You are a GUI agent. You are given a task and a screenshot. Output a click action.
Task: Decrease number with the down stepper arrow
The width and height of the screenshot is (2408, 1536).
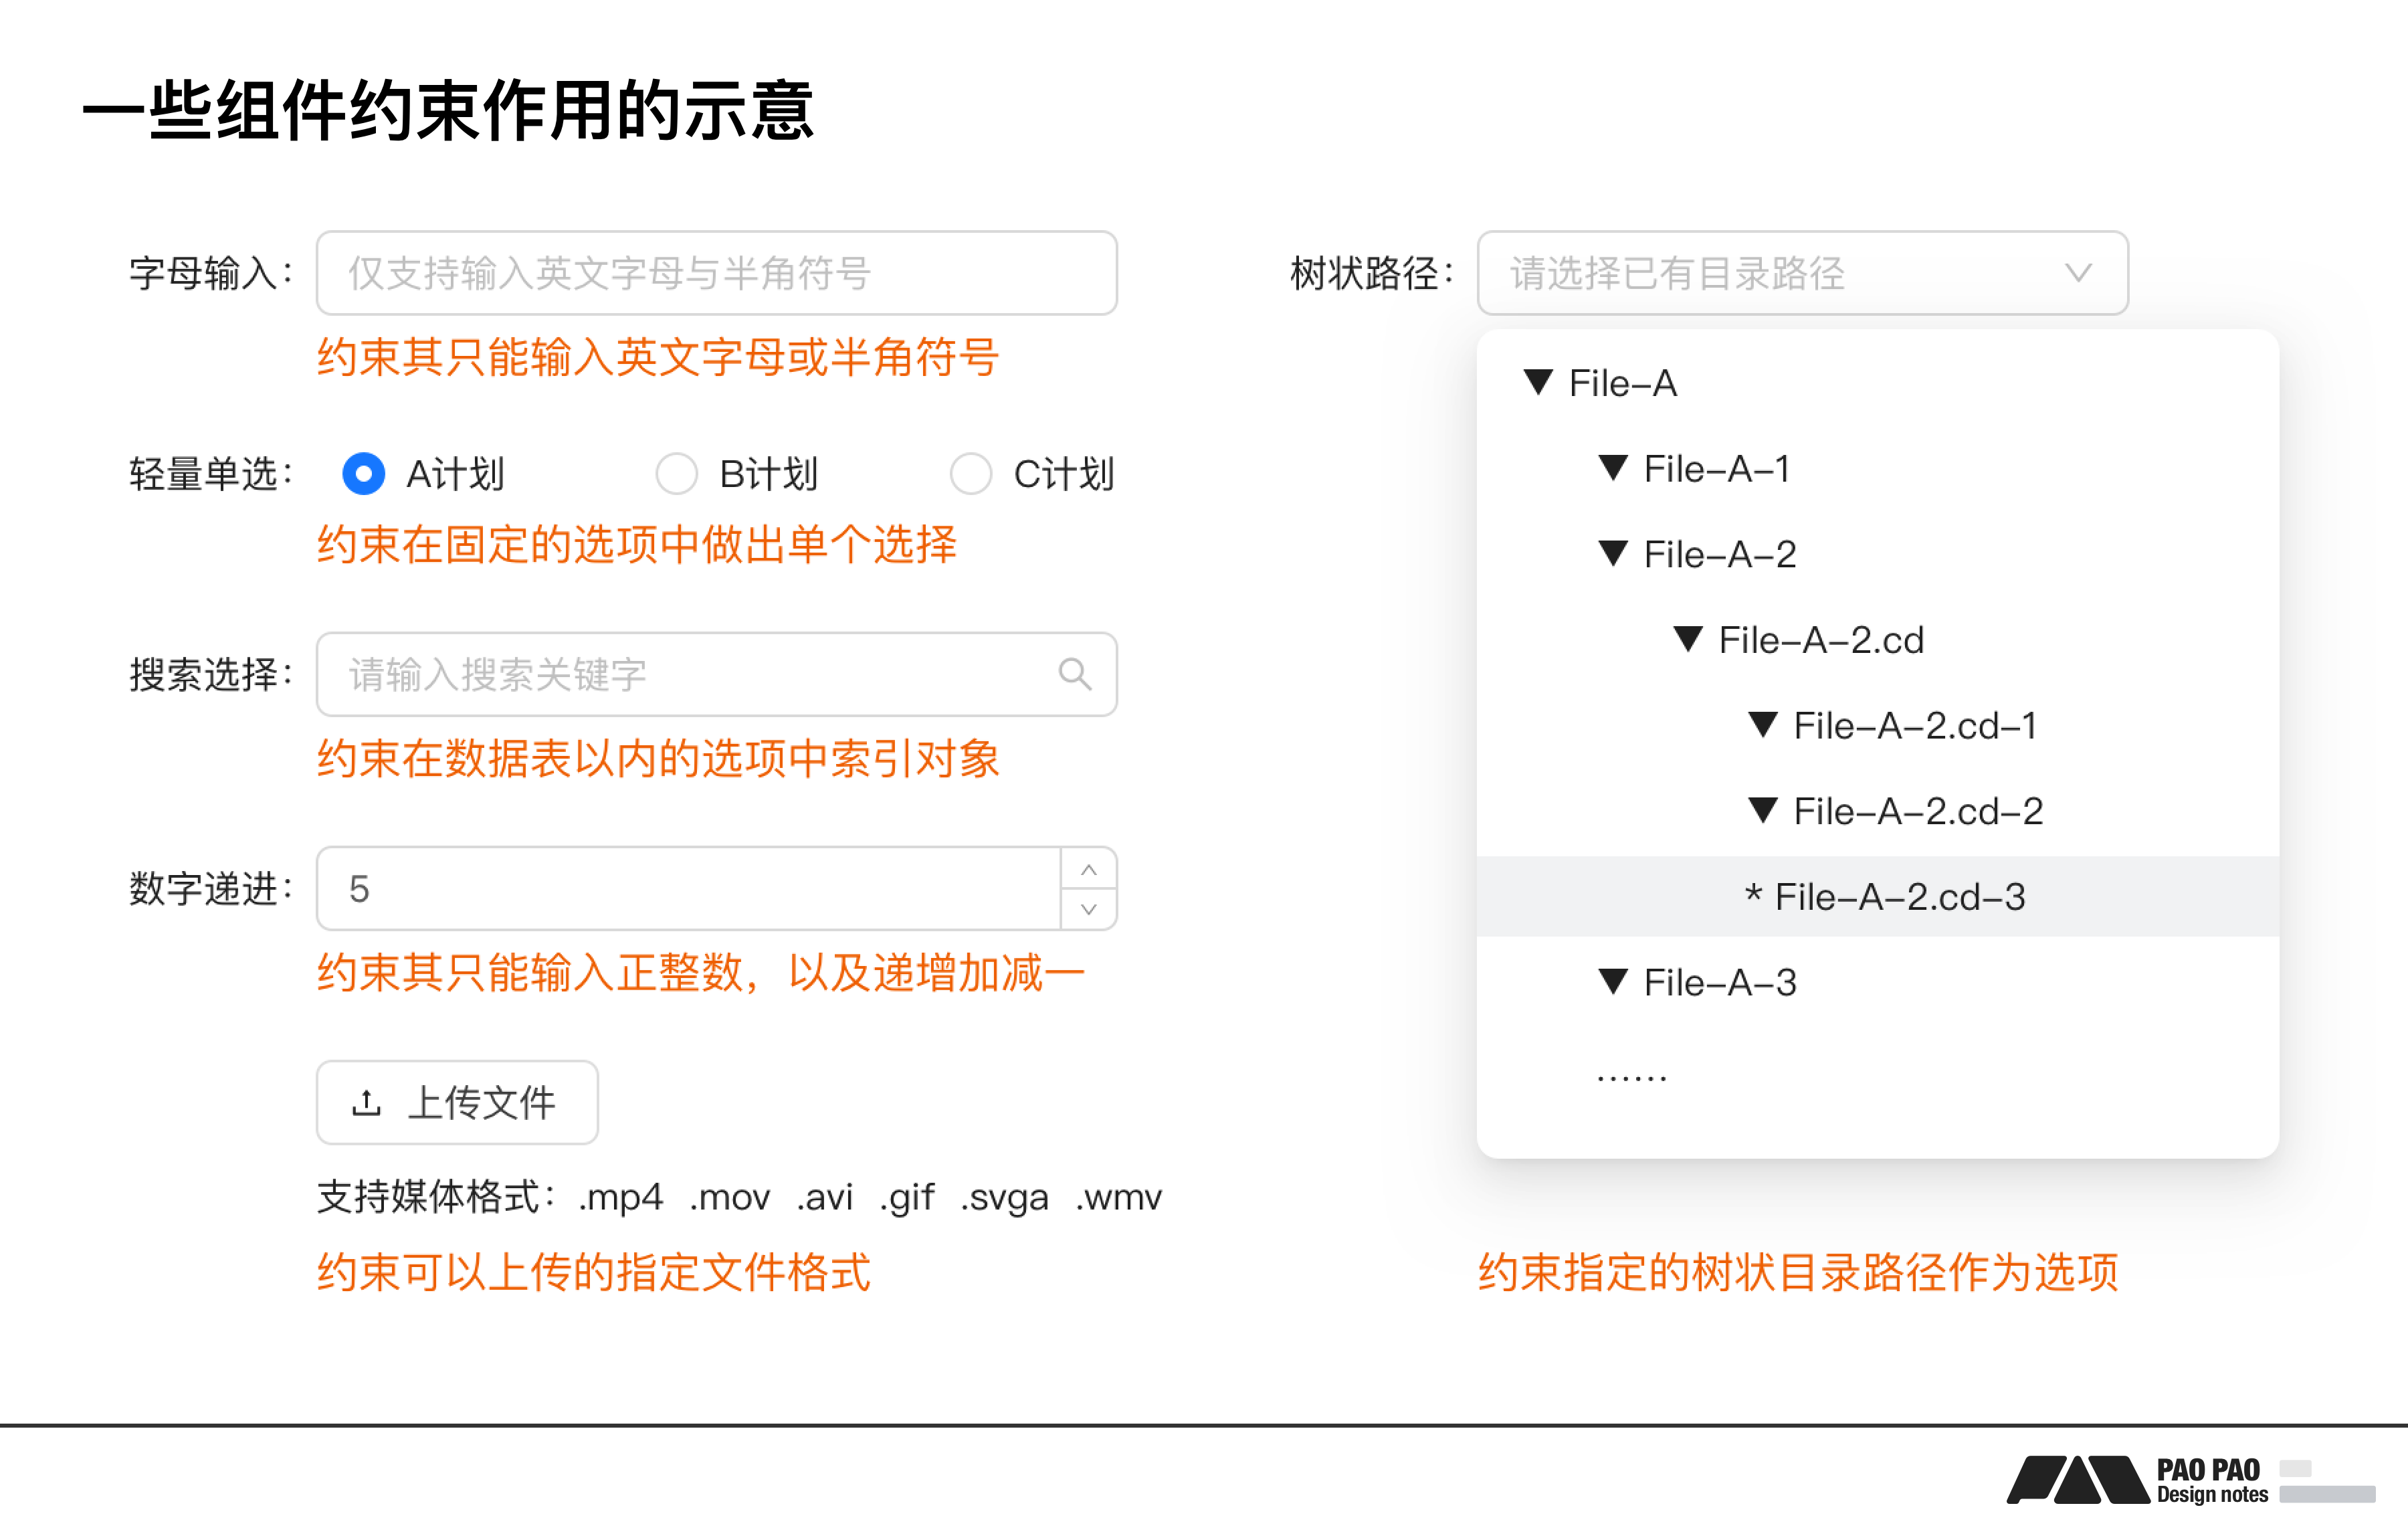(x=1089, y=909)
